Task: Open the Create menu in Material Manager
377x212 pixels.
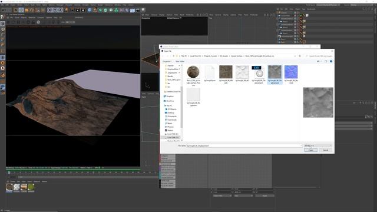Action: (x=12, y=181)
